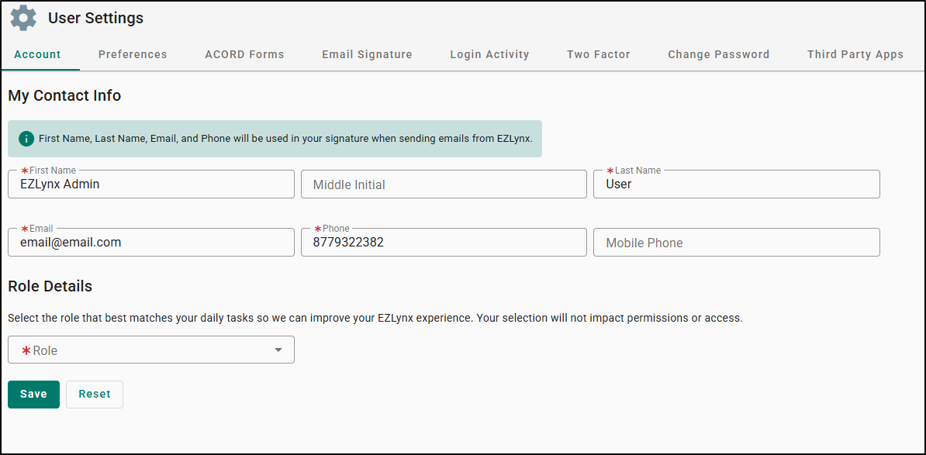Open the Account tab
926x455 pixels.
tap(38, 54)
